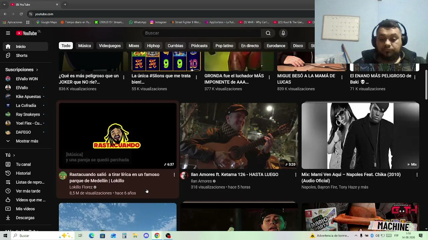Screen dimensions: 428x240
Task: Open Discord from the taskbar
Action: pos(146,236)
